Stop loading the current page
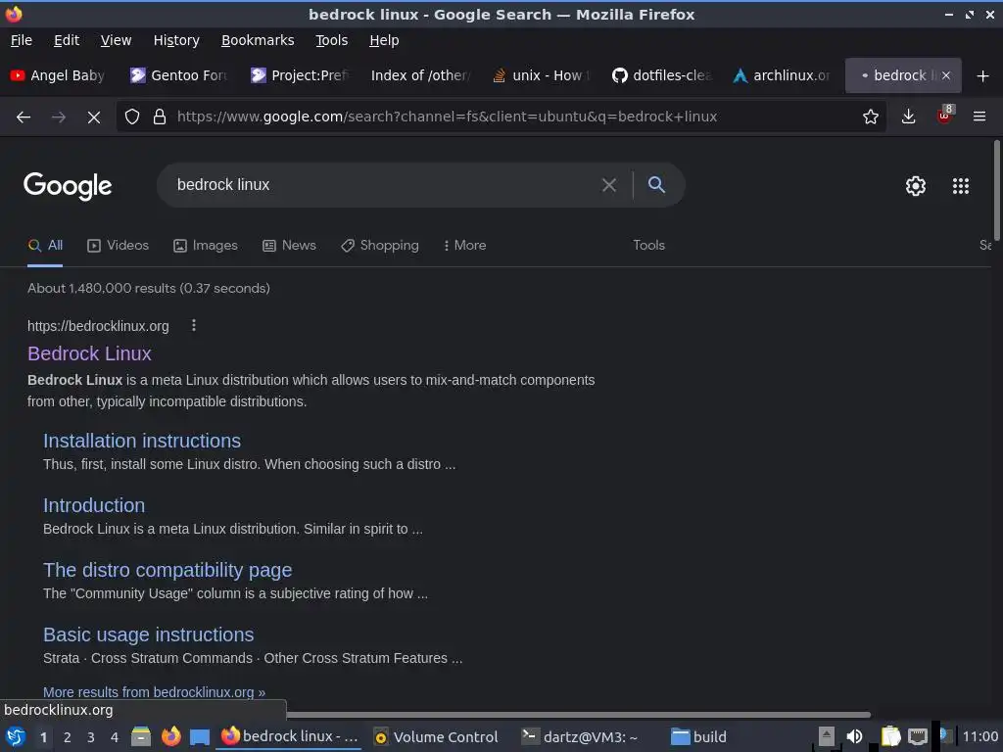 (93, 117)
